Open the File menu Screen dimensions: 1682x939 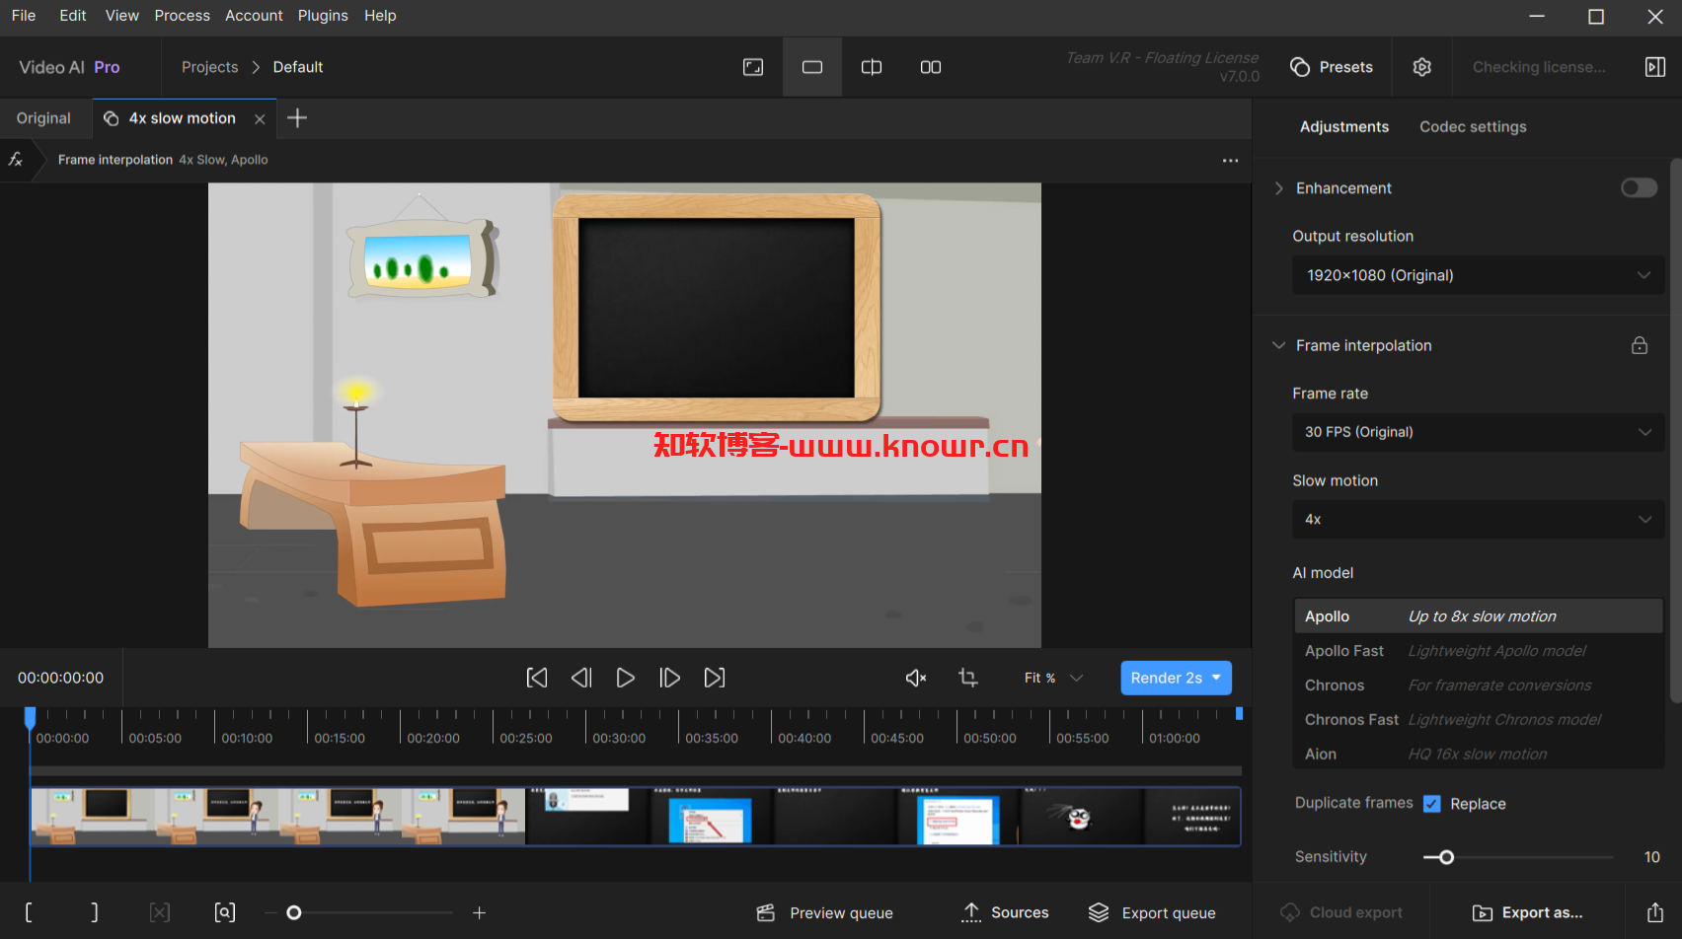tap(24, 16)
